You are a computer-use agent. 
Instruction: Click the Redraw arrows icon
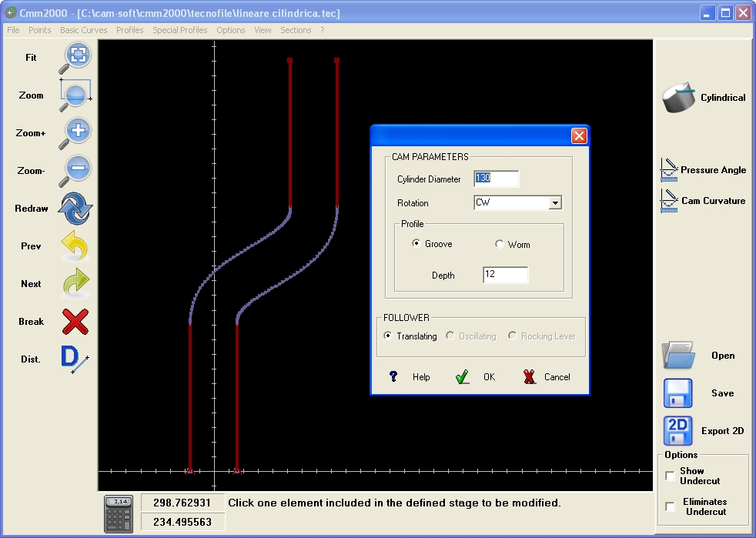coord(75,209)
